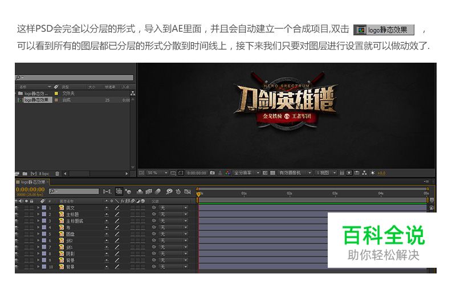The image size is (456, 282).
Task: Expand the 主标题 layer properties triangle
Action: (x=38, y=214)
